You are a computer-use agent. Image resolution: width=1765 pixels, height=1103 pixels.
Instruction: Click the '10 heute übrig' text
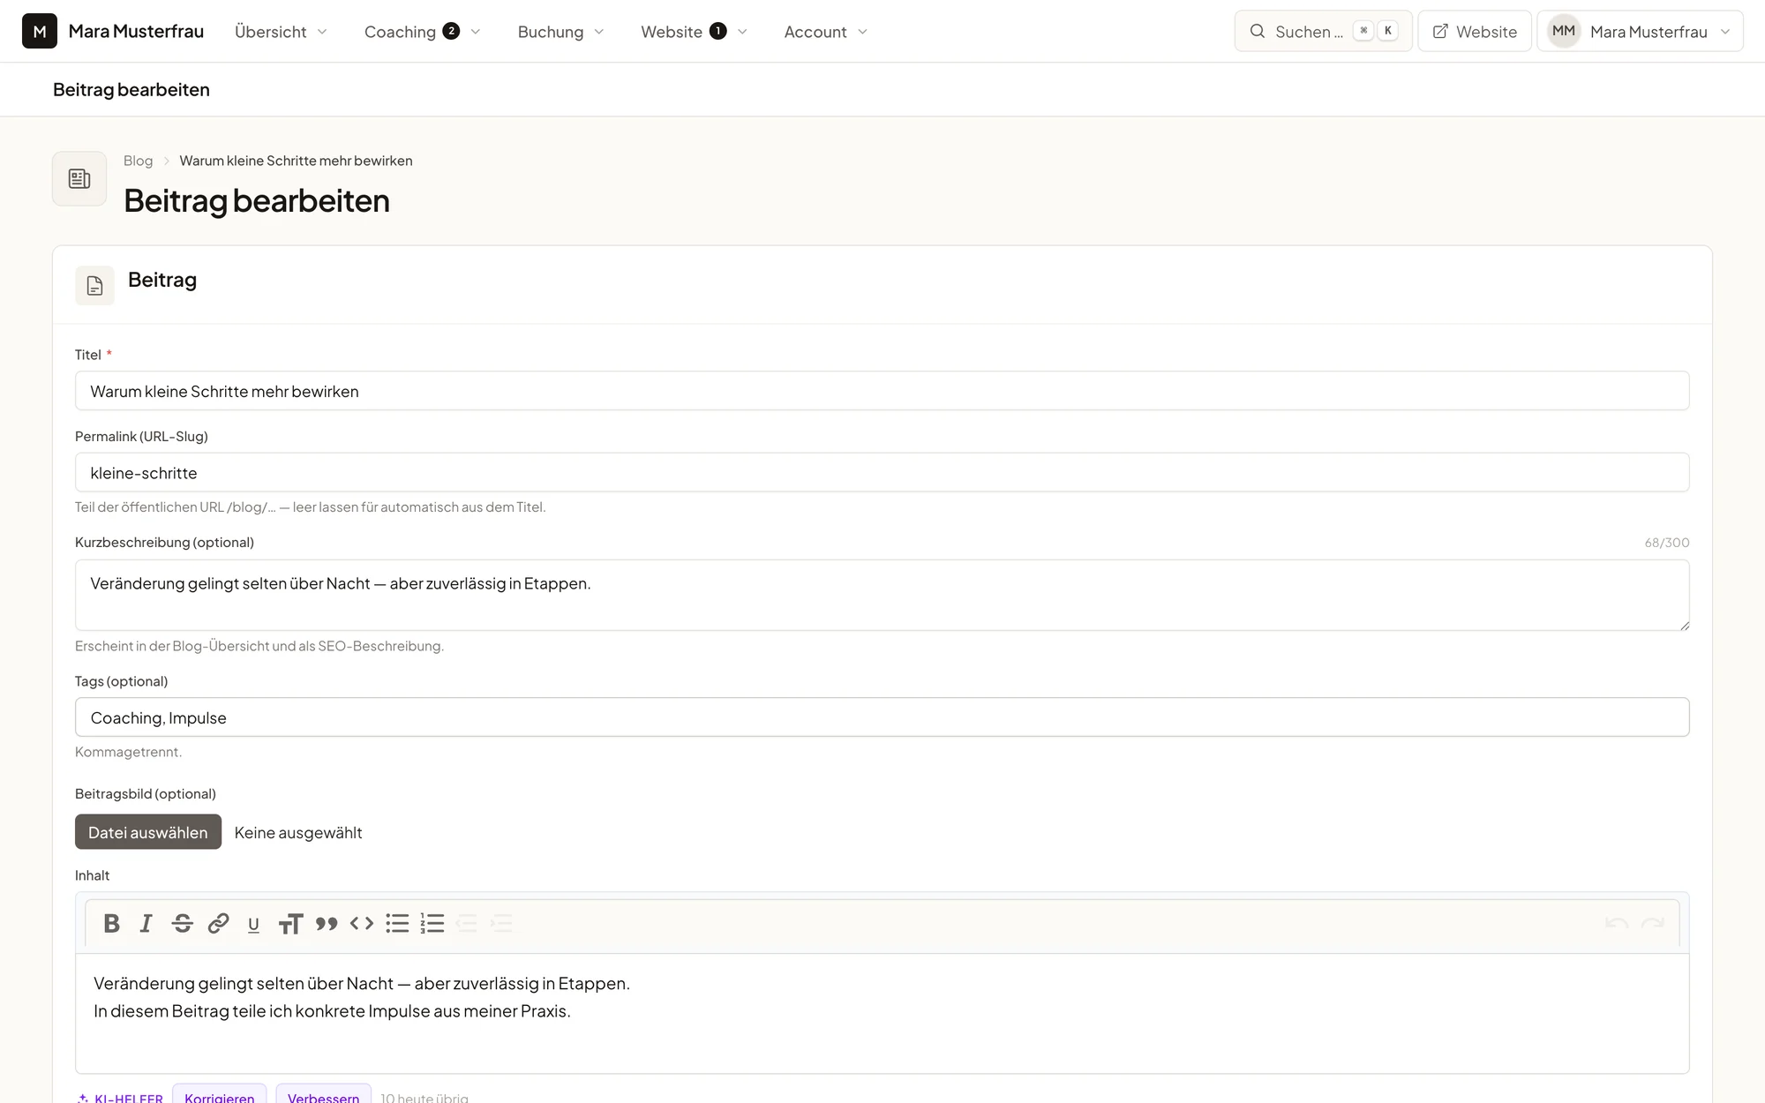pos(424,1098)
